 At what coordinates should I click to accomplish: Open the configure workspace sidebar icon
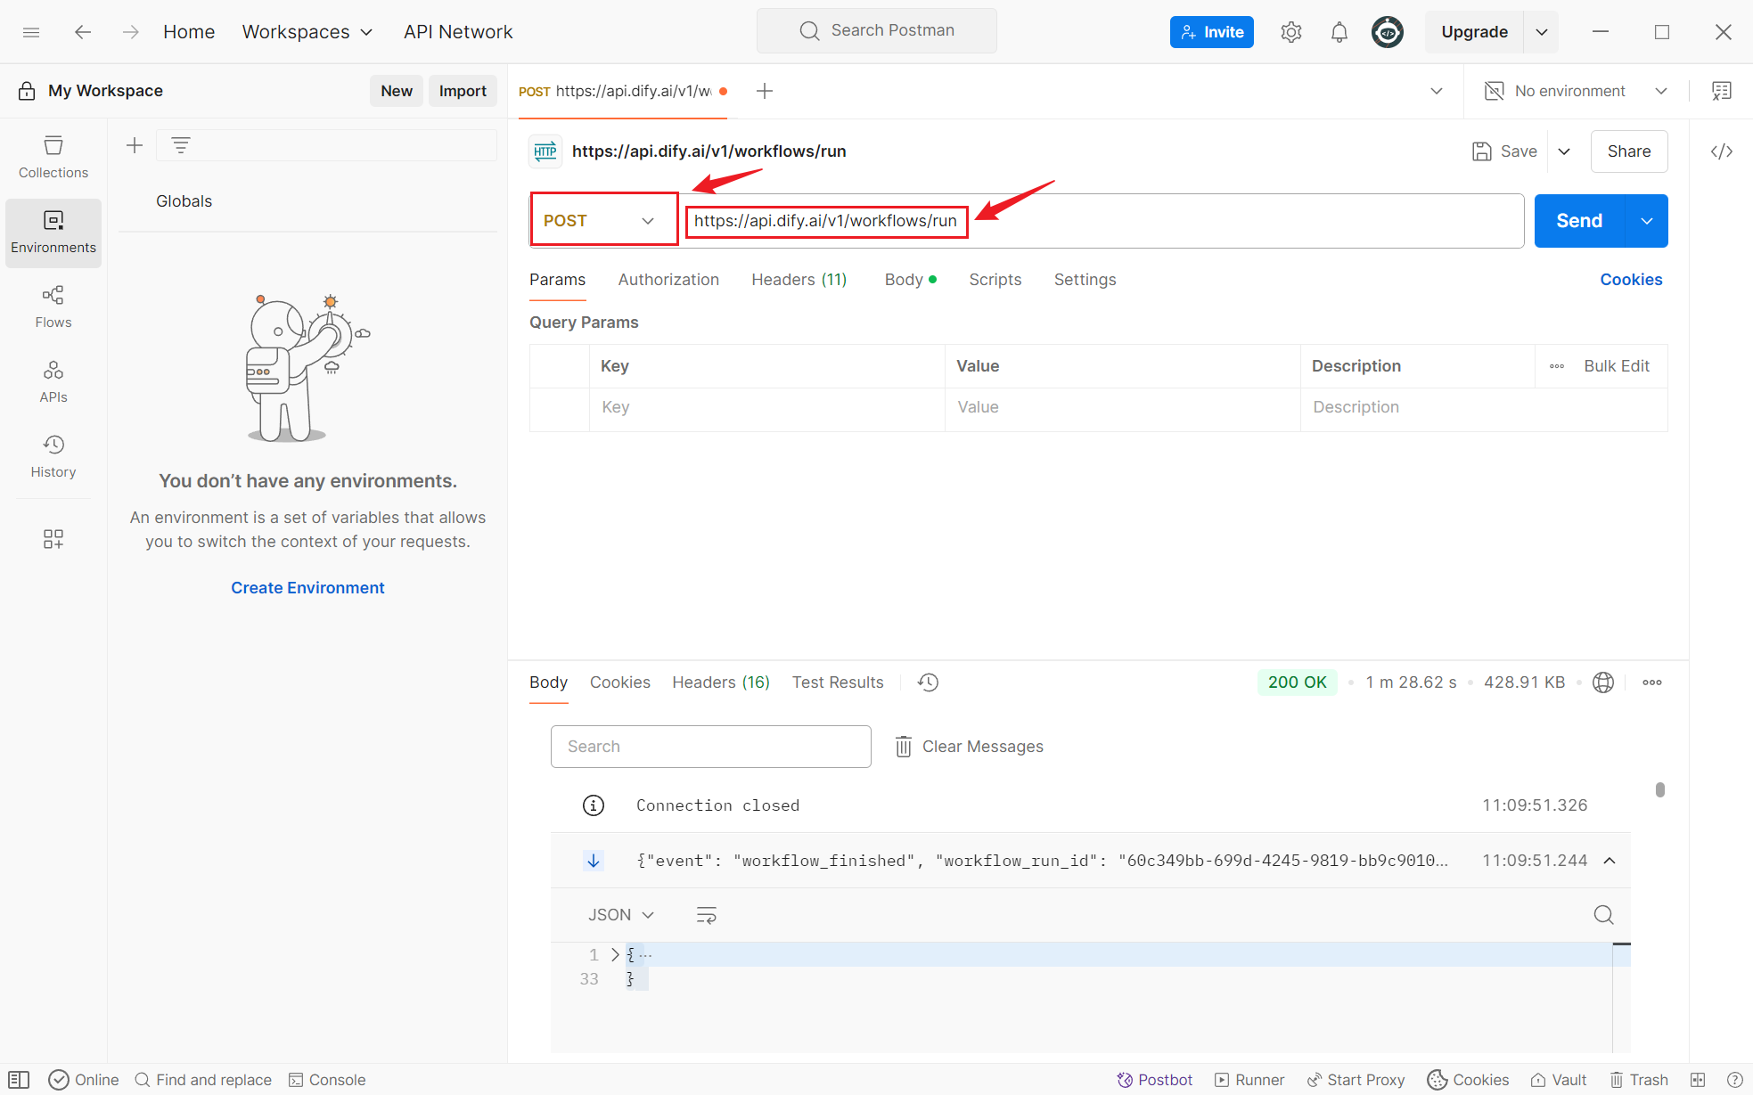pos(53,539)
